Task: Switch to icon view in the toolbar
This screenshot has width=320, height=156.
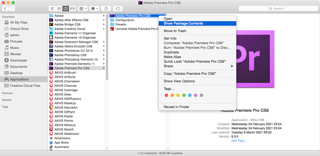Action: (52, 8)
